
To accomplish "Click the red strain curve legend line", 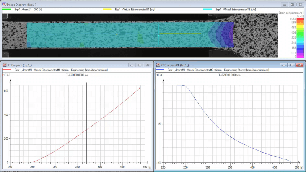I will (x=7, y=70).
